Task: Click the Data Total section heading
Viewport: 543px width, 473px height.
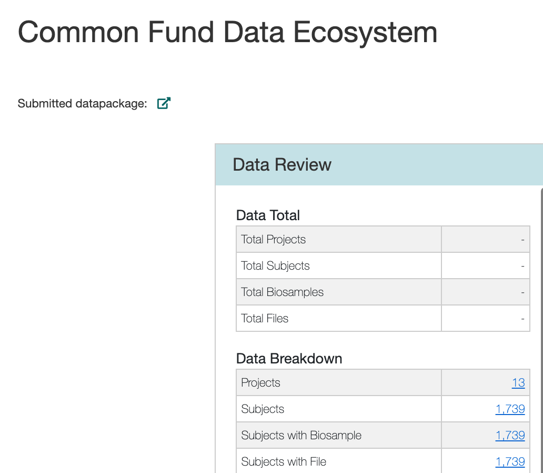Action: 268,215
